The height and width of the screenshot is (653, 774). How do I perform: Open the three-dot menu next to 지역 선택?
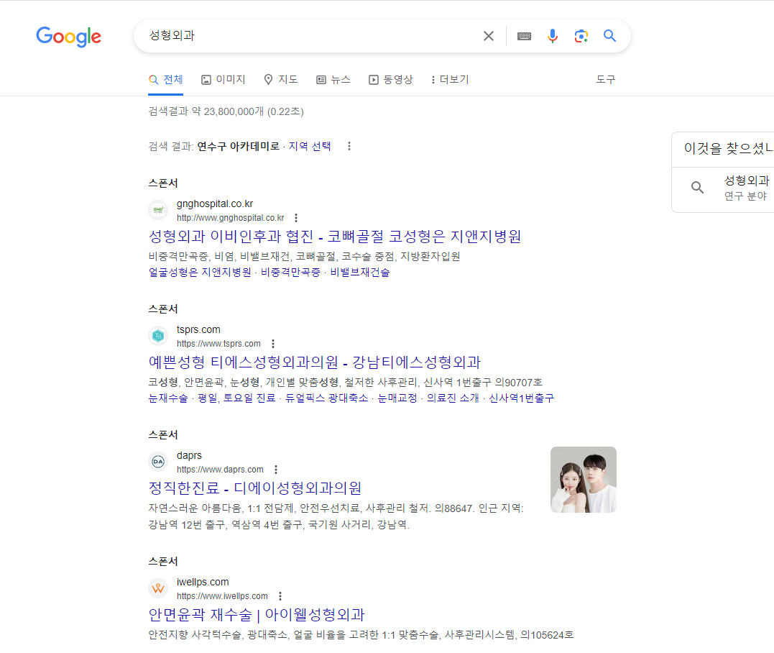coord(349,146)
